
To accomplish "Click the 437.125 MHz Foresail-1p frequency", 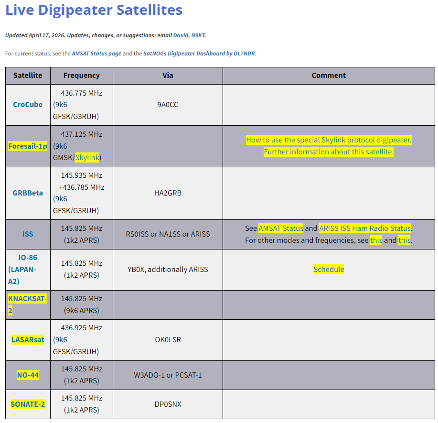I will [82, 134].
